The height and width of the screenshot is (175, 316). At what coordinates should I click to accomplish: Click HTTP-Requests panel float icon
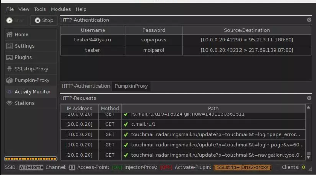pos(309,98)
